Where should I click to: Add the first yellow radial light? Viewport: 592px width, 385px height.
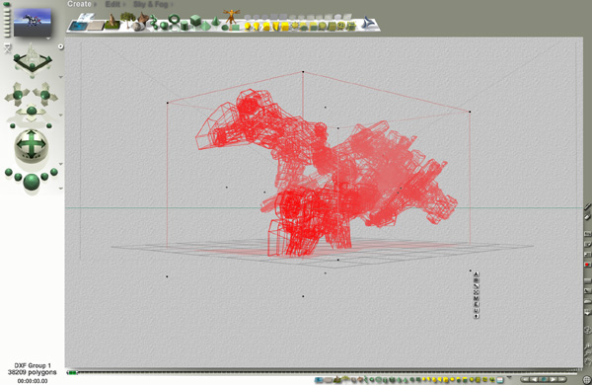248,27
